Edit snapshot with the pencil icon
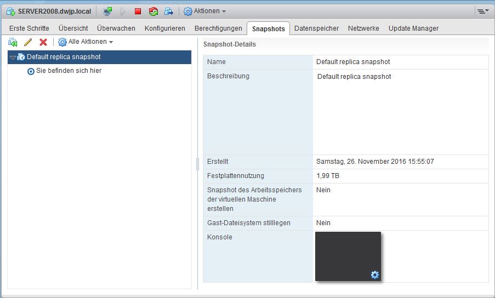Viewport: 495px width, 298px height. click(28, 42)
